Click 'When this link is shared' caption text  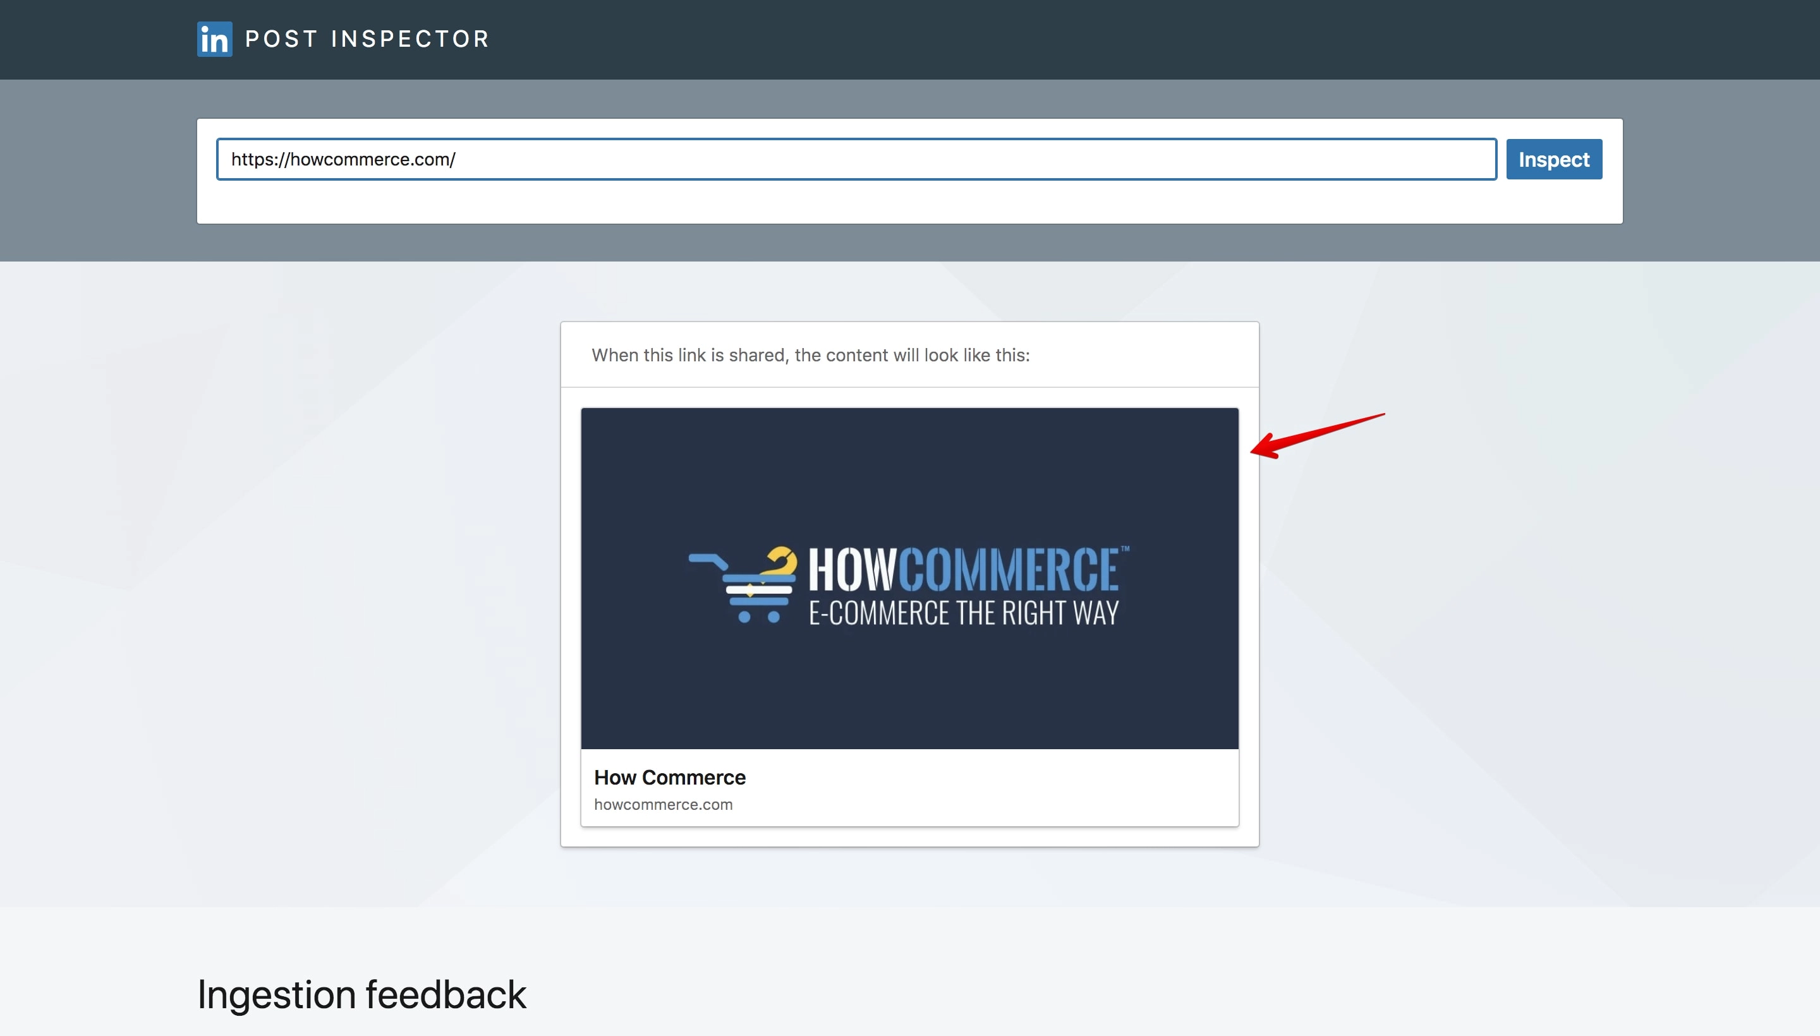811,355
